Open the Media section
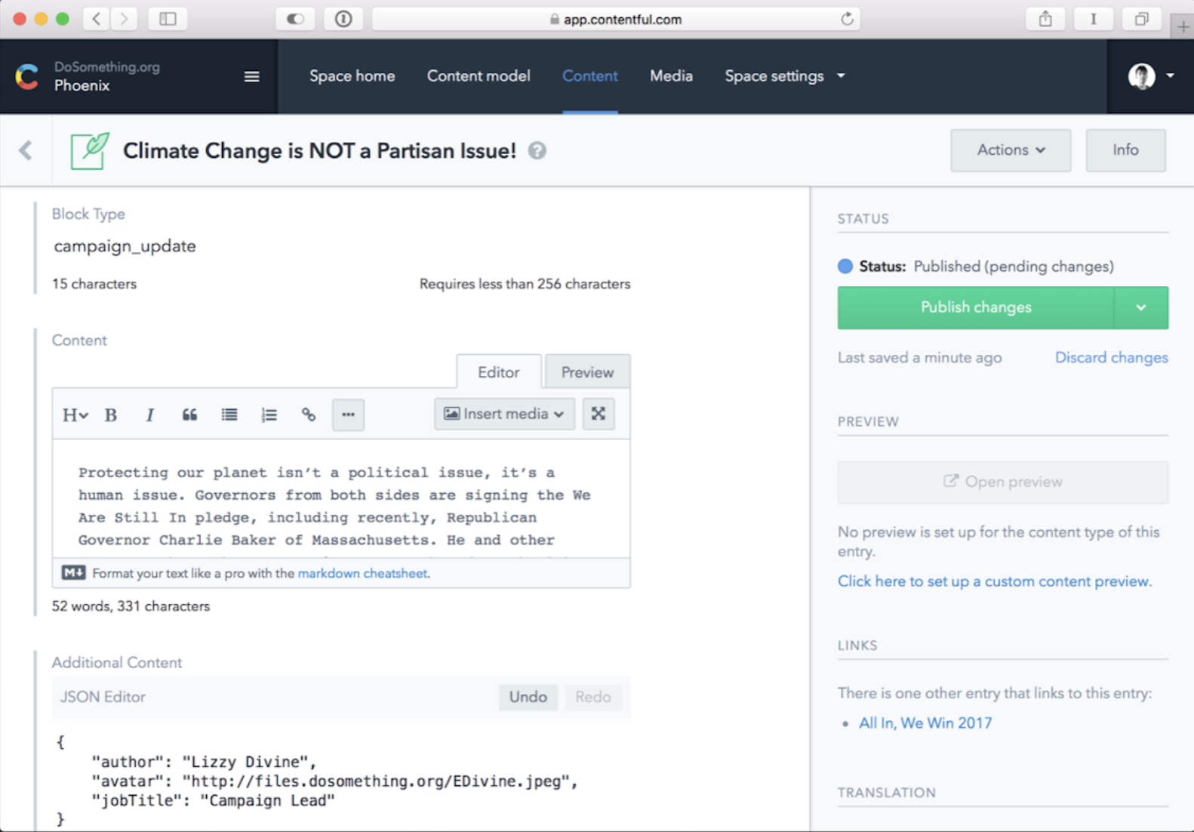 (671, 76)
